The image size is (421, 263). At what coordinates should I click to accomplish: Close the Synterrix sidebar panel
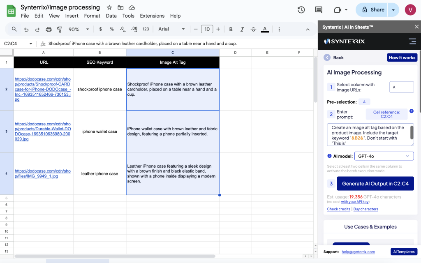pos(416,27)
